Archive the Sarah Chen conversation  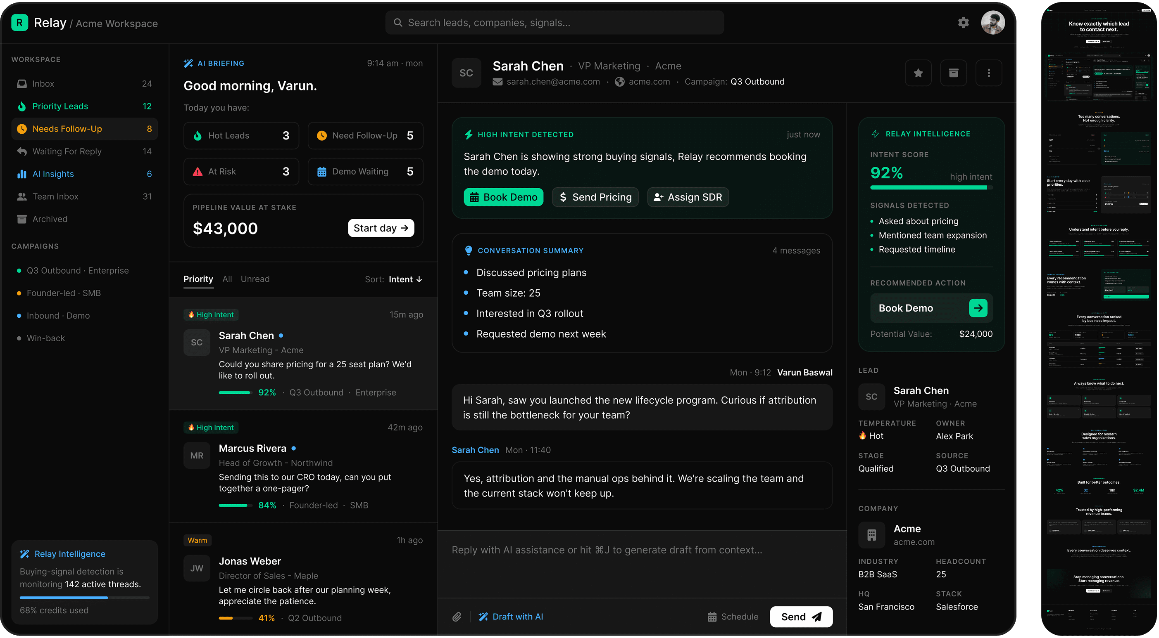point(953,73)
